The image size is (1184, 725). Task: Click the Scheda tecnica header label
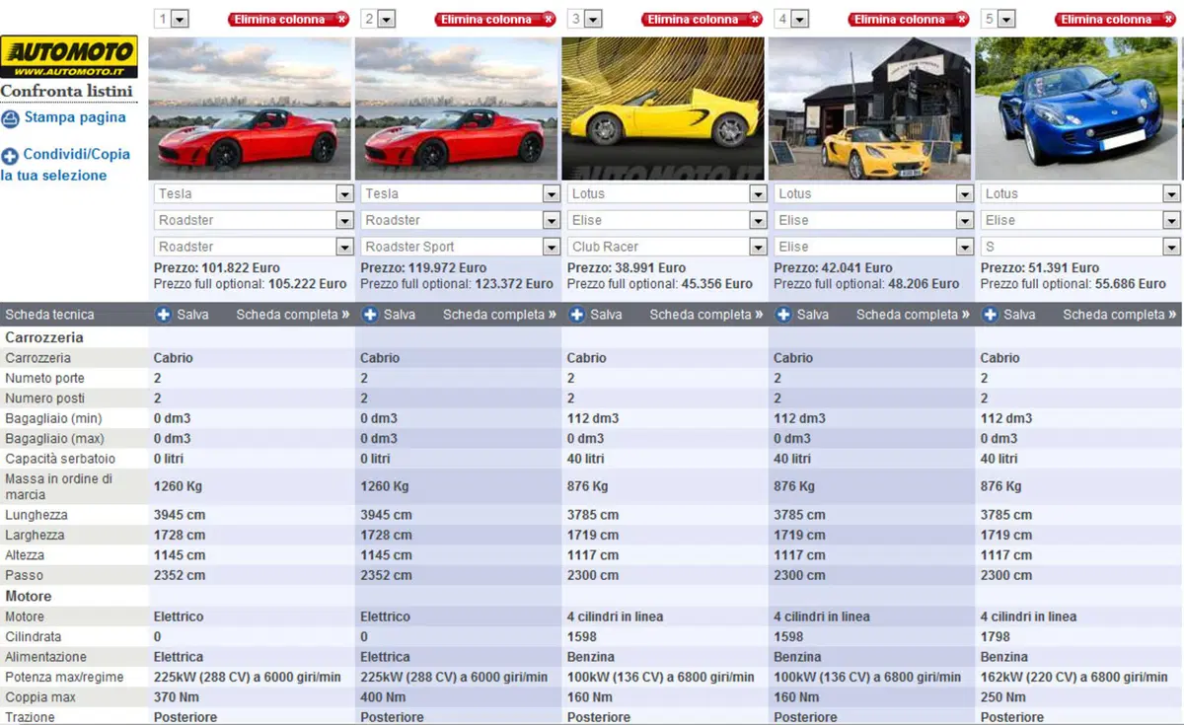pos(49,315)
